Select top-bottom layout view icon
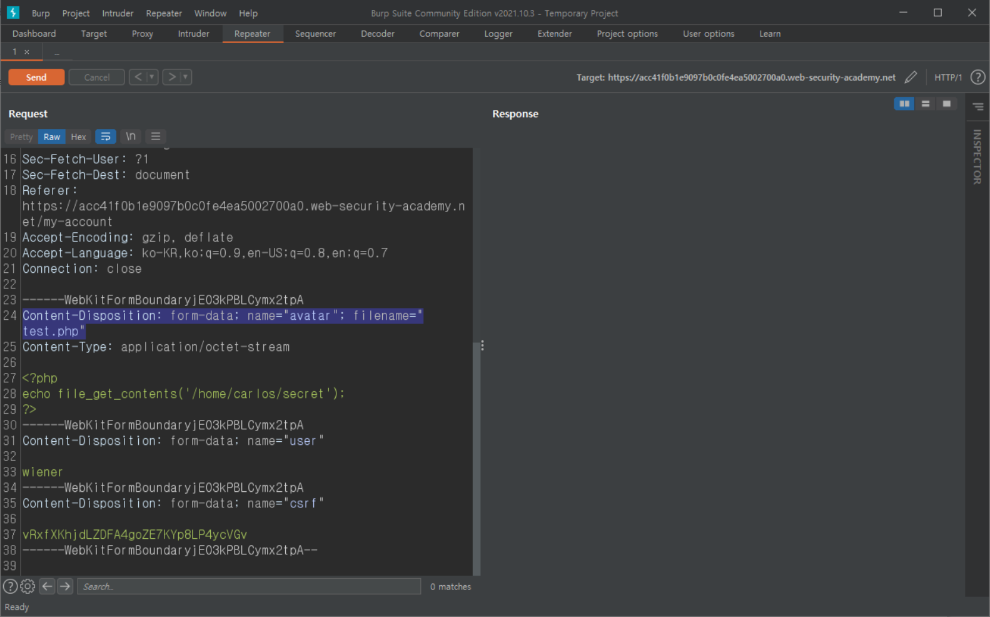The image size is (990, 617). click(926, 104)
